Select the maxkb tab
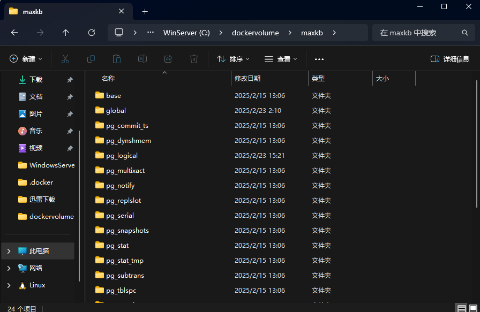The image size is (480, 312). 69,11
